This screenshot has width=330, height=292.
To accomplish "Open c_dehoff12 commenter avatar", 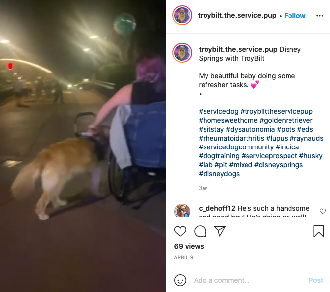I will coord(182,210).
